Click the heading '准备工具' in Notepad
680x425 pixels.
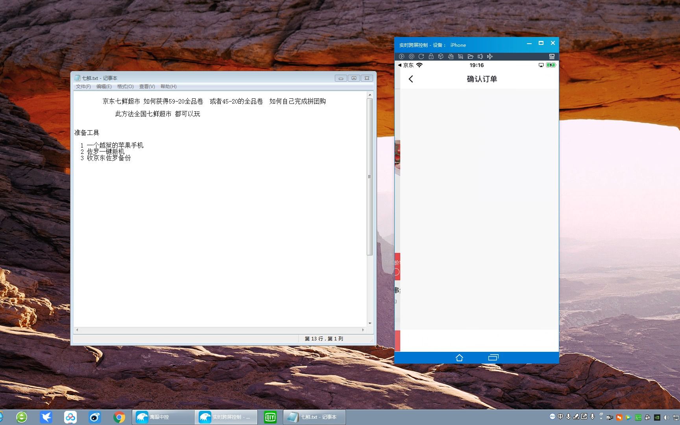pyautogui.click(x=87, y=133)
